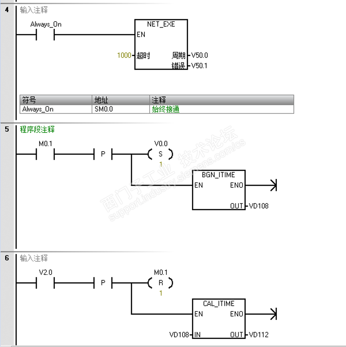Image resolution: width=346 pixels, height=347 pixels.
Task: Select the V50.1 error output operand
Action: click(x=199, y=66)
